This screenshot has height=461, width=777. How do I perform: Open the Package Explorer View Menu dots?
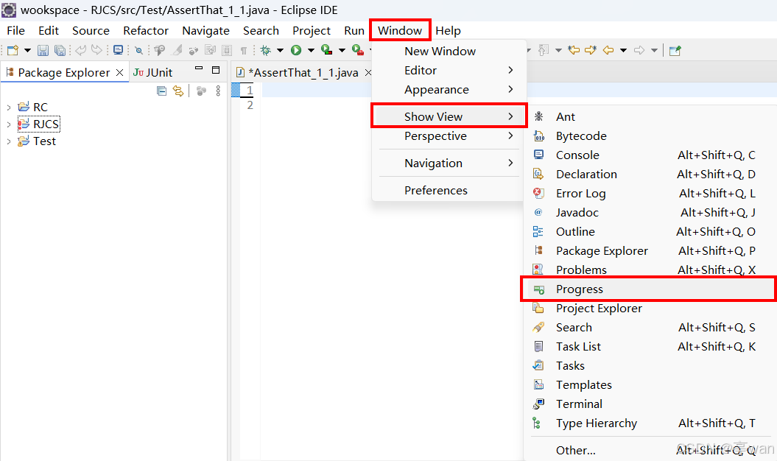[x=218, y=91]
